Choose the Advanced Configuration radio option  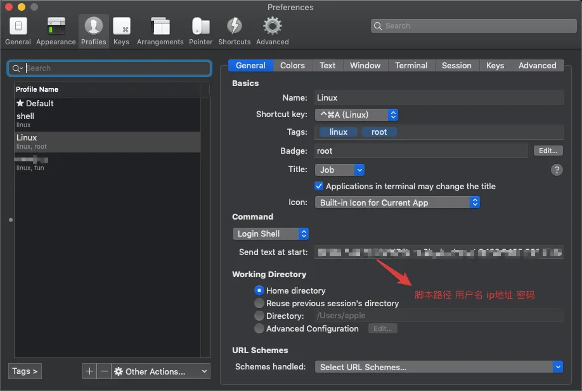click(259, 328)
